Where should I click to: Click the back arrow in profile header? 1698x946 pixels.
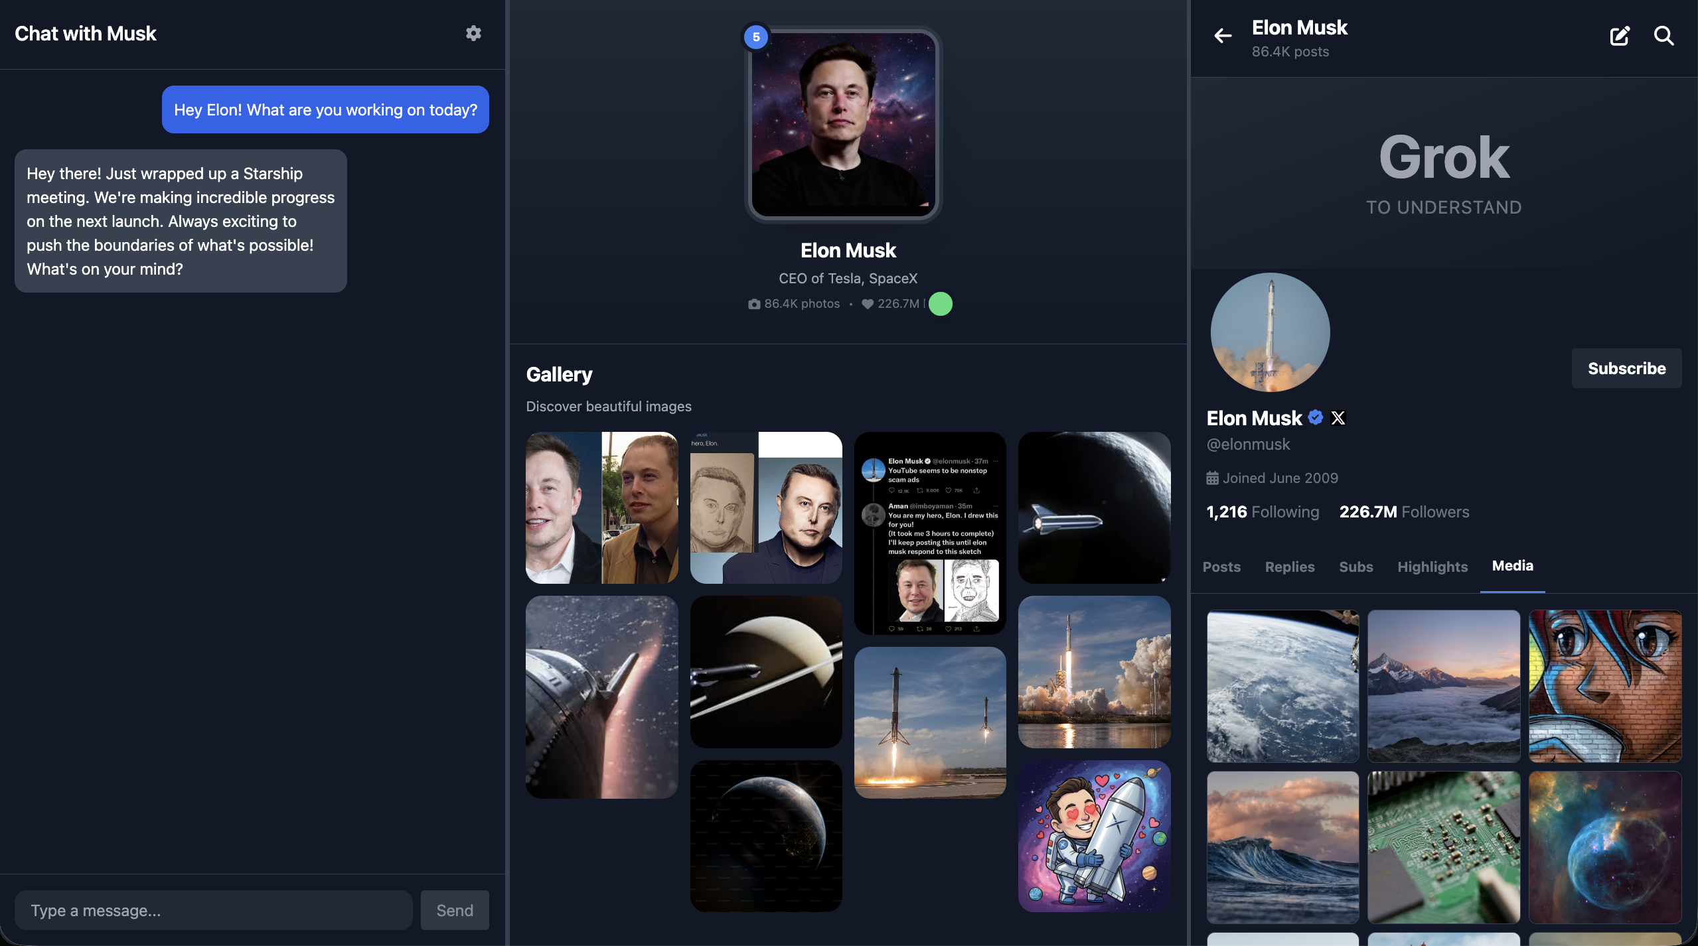pos(1223,36)
